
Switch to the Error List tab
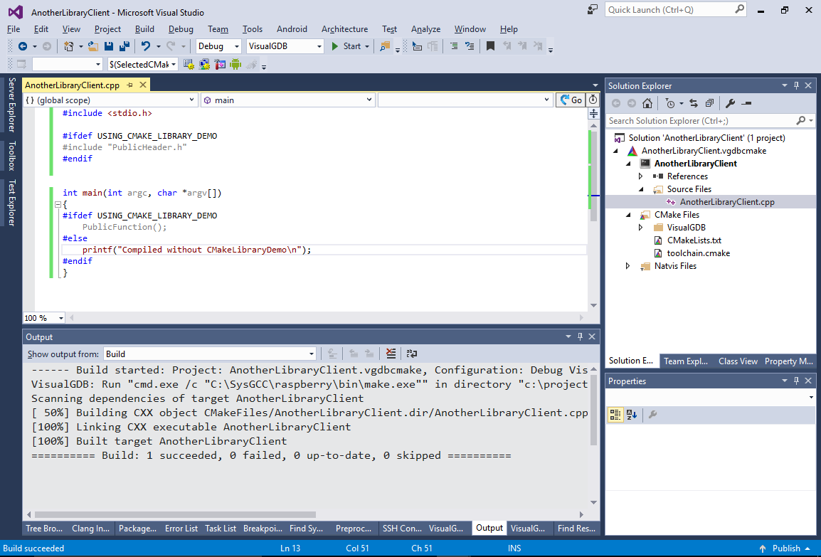[x=181, y=529]
